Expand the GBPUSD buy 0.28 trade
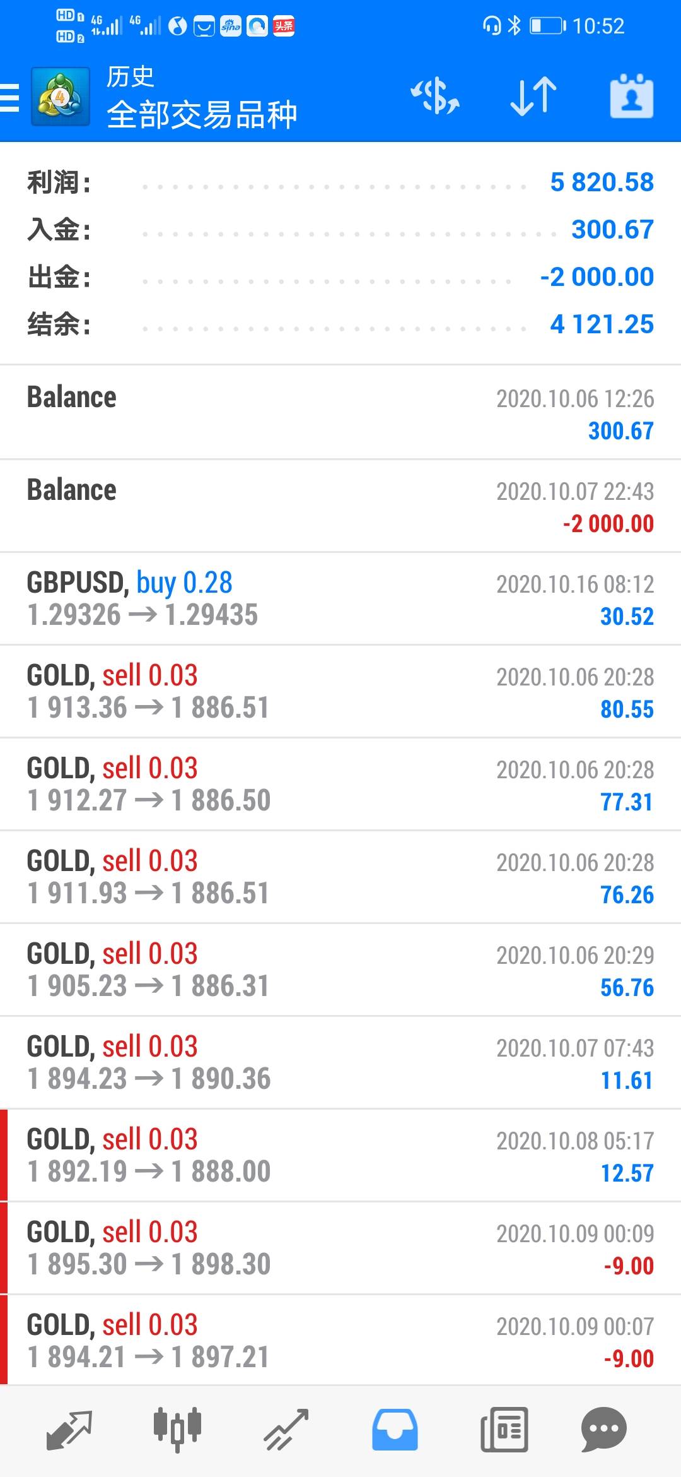Image resolution: width=681 pixels, height=1477 pixels. click(x=340, y=598)
